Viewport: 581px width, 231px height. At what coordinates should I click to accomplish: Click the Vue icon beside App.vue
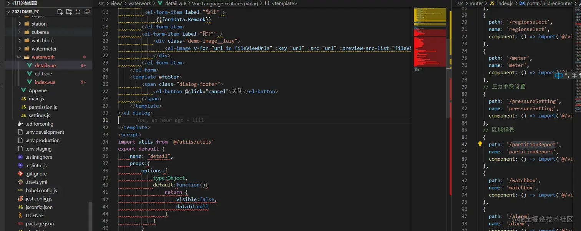click(x=24, y=90)
